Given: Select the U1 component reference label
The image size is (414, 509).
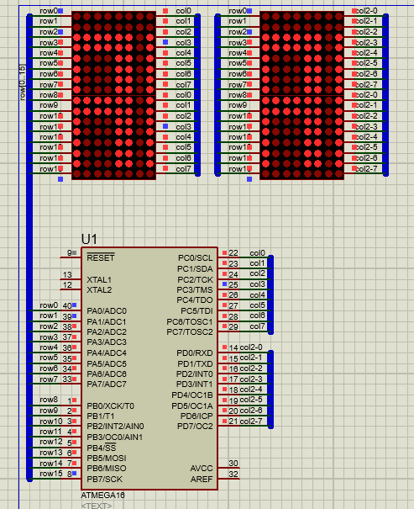Looking at the screenshot, I should click(x=89, y=239).
